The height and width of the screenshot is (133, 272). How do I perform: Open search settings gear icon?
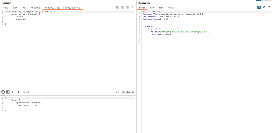[x=8, y=92]
